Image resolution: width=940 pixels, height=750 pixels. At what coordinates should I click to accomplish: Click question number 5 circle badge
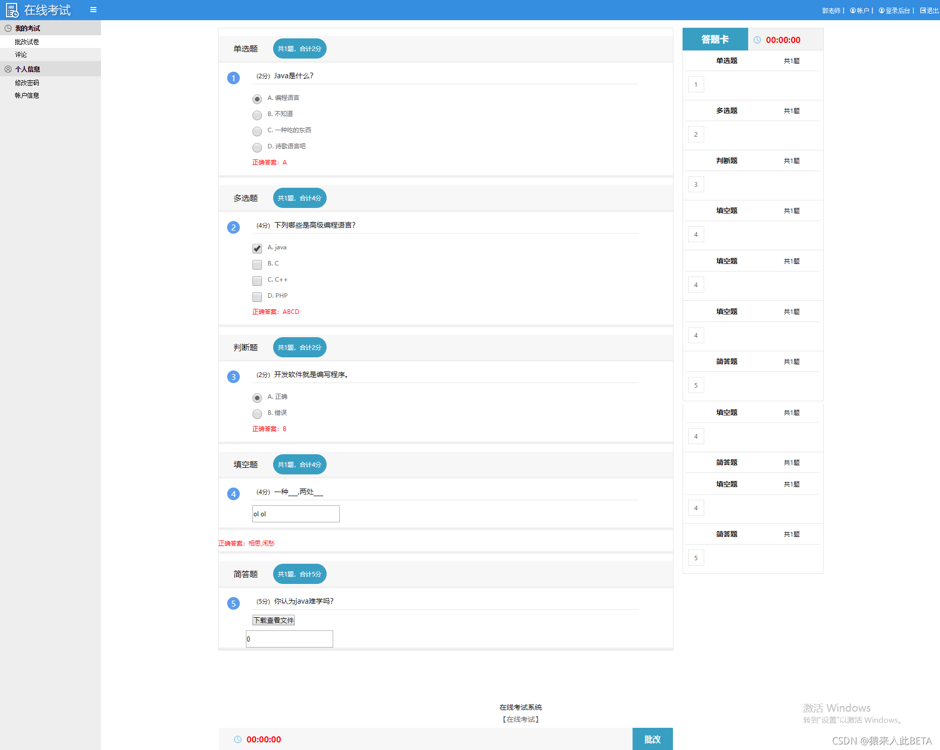click(233, 604)
